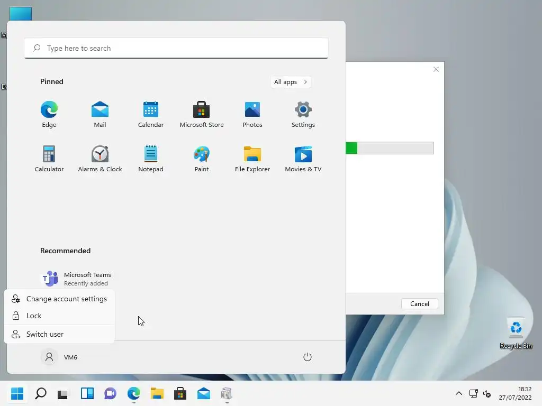The width and height of the screenshot is (542, 406).
Task: Open Edge from pinned apps
Action: [49, 114]
